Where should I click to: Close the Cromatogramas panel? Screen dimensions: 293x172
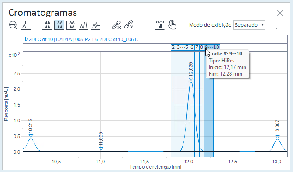tap(280, 13)
